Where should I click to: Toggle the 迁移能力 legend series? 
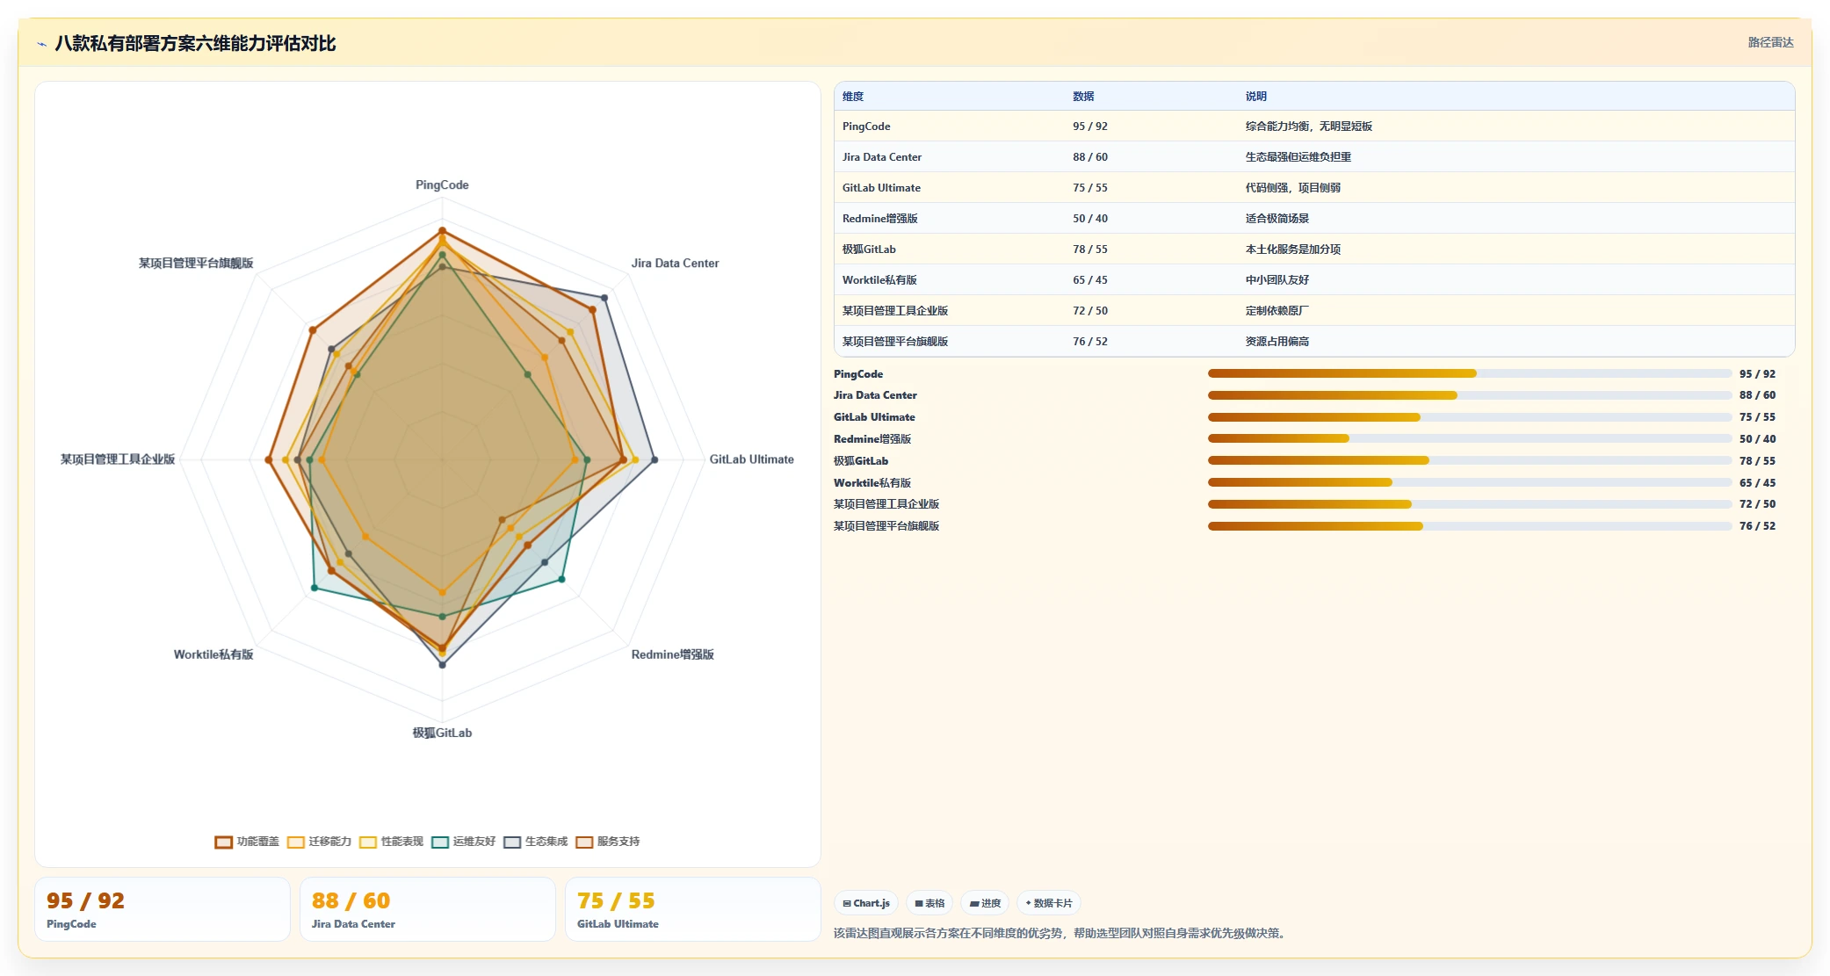(319, 842)
